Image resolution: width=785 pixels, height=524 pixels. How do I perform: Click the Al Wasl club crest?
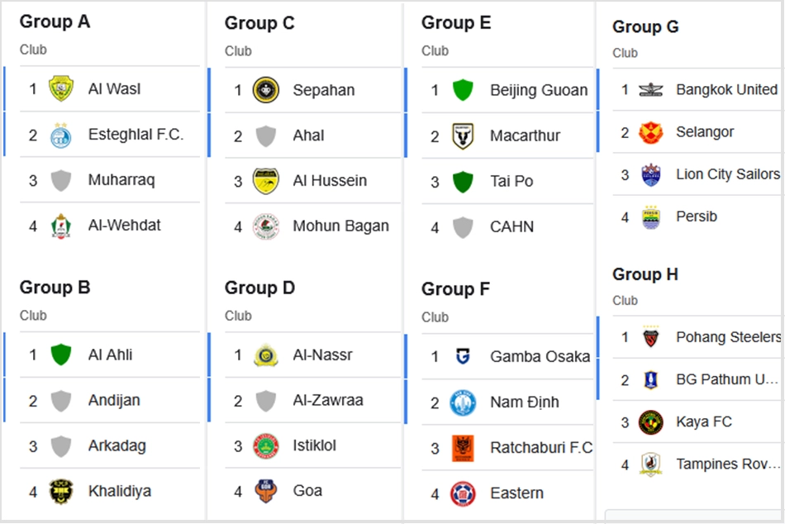pyautogui.click(x=60, y=89)
